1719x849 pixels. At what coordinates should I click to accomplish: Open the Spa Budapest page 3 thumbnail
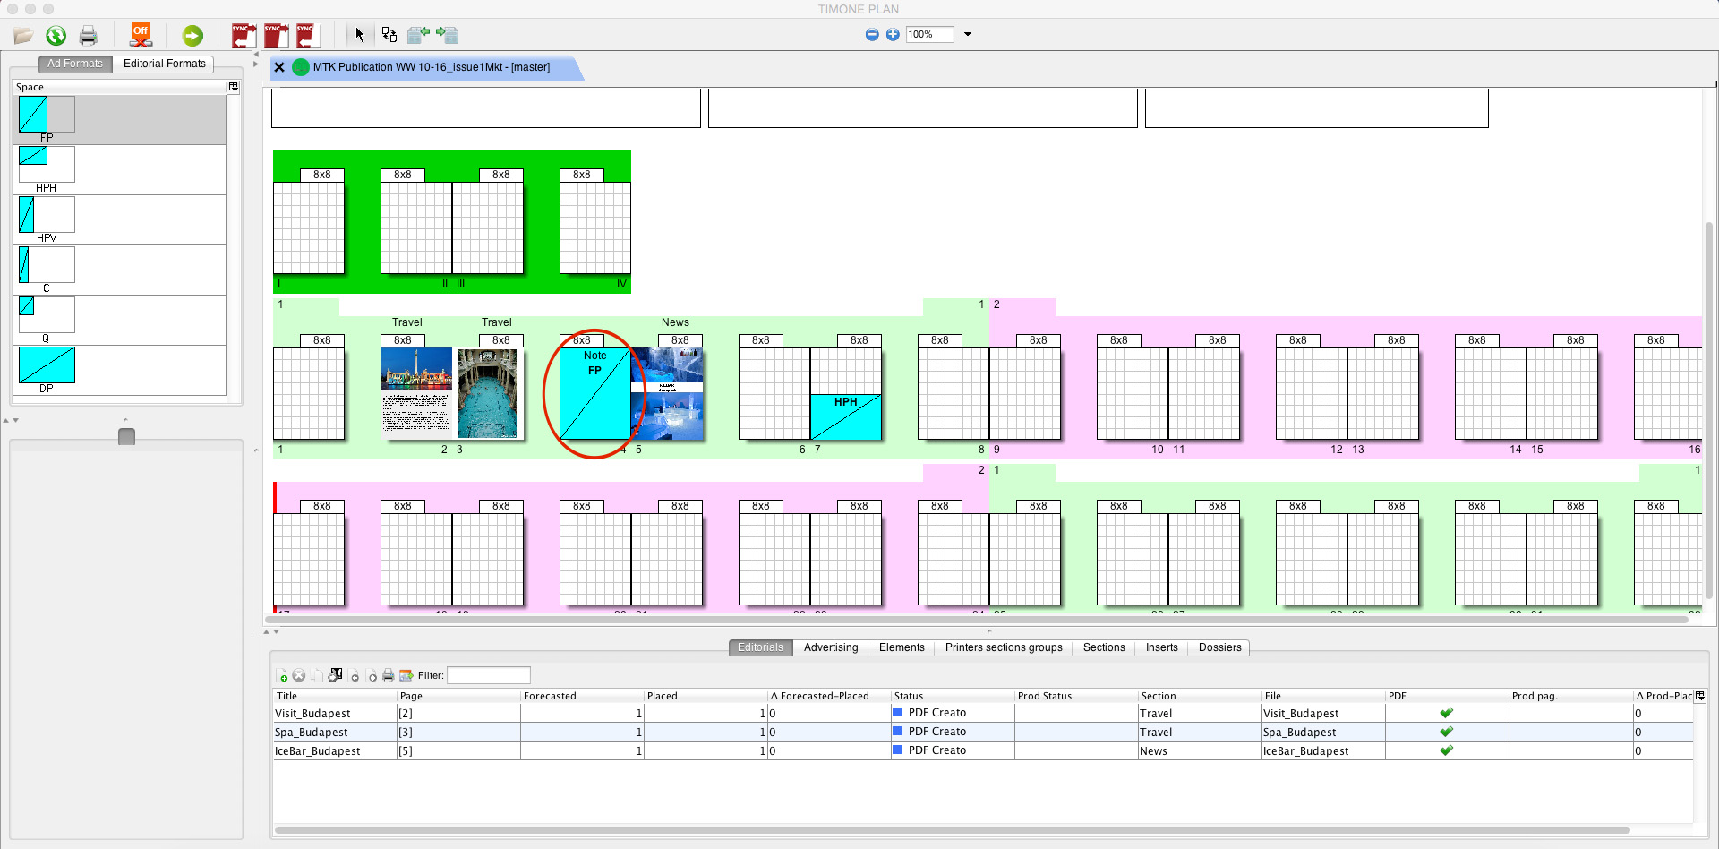487,393
